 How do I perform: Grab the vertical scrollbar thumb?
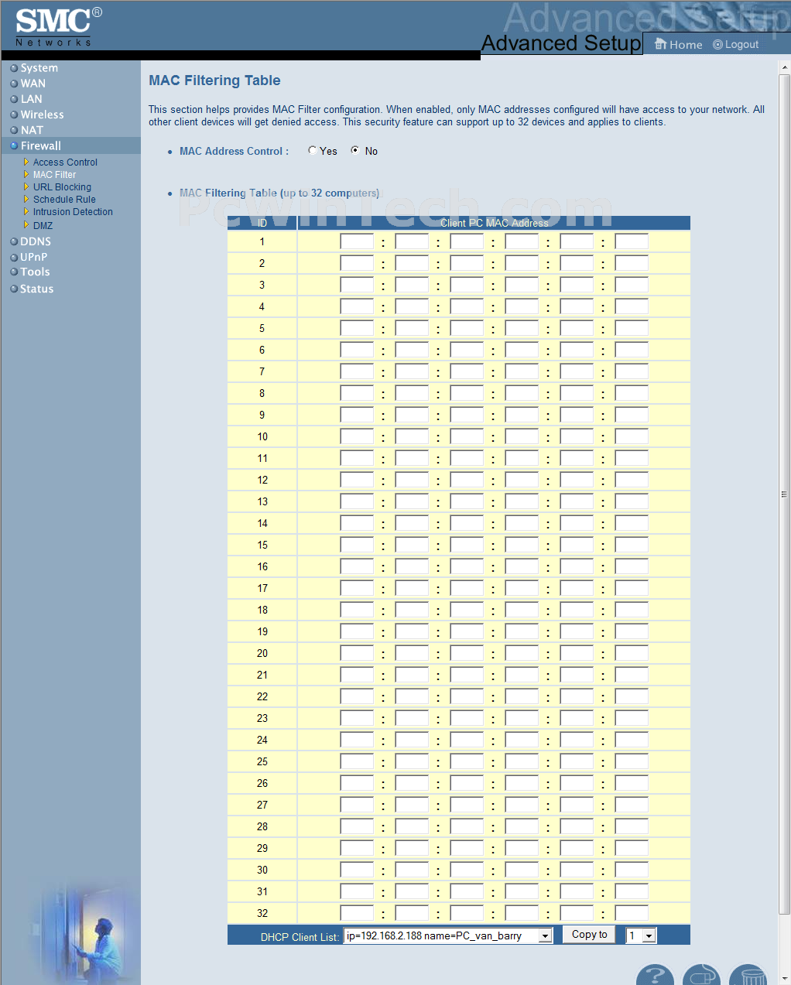pyautogui.click(x=784, y=494)
